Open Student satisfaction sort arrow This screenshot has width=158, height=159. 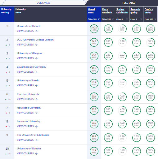tap(127, 19)
